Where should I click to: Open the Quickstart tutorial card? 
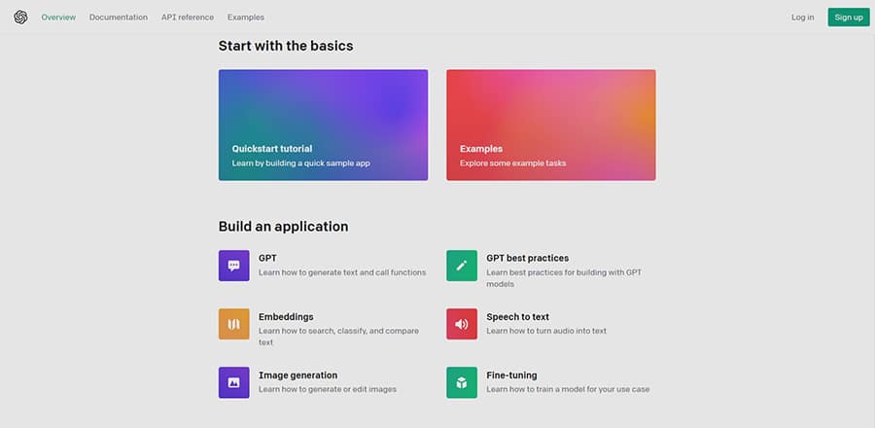(x=323, y=125)
